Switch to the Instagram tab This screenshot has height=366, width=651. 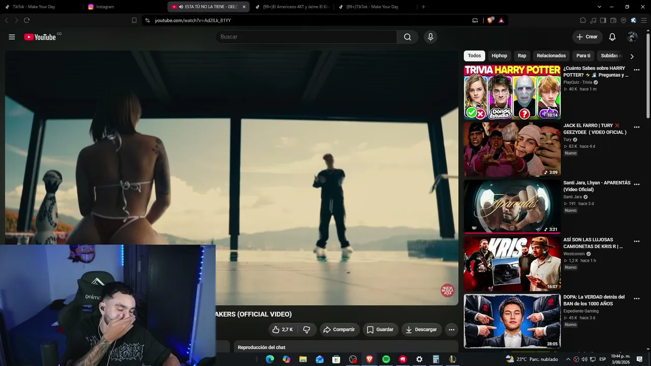tap(125, 7)
